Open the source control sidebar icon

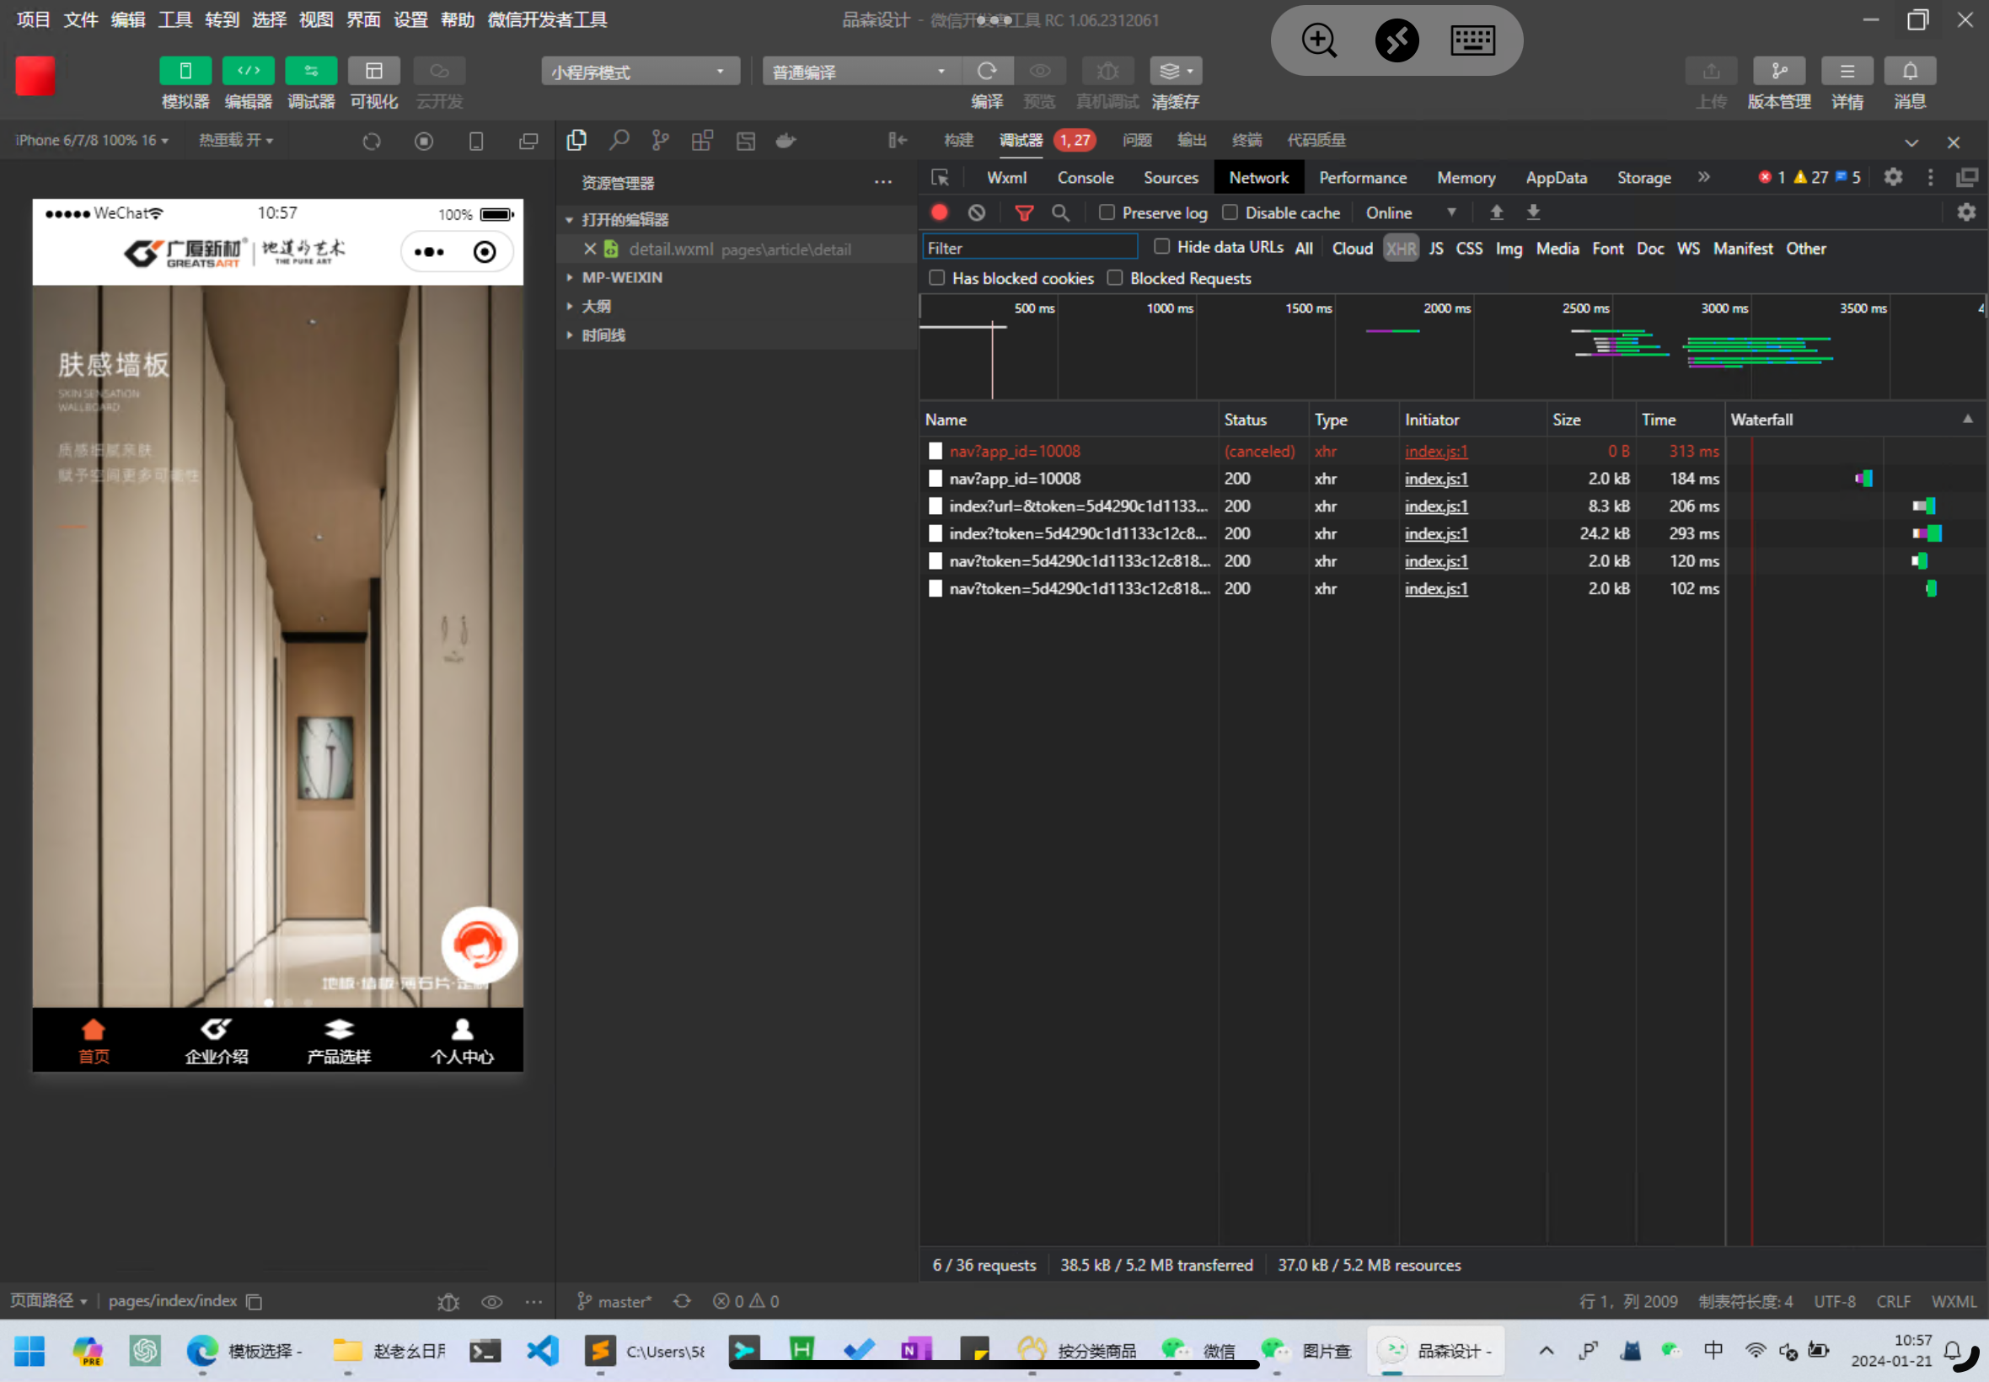click(661, 140)
